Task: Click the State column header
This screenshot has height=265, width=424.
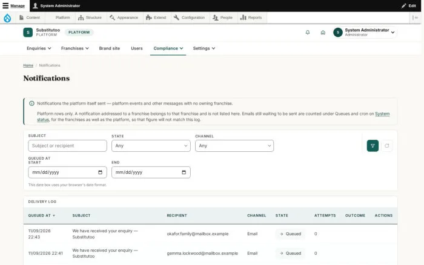Action: (x=282, y=215)
